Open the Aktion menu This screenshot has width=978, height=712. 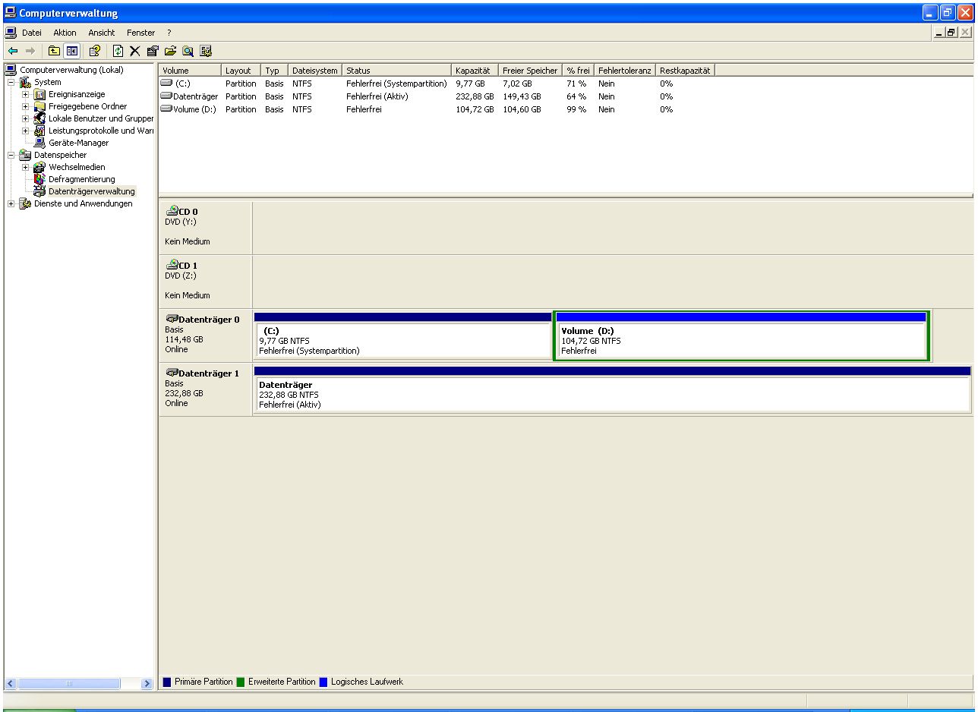pos(65,33)
